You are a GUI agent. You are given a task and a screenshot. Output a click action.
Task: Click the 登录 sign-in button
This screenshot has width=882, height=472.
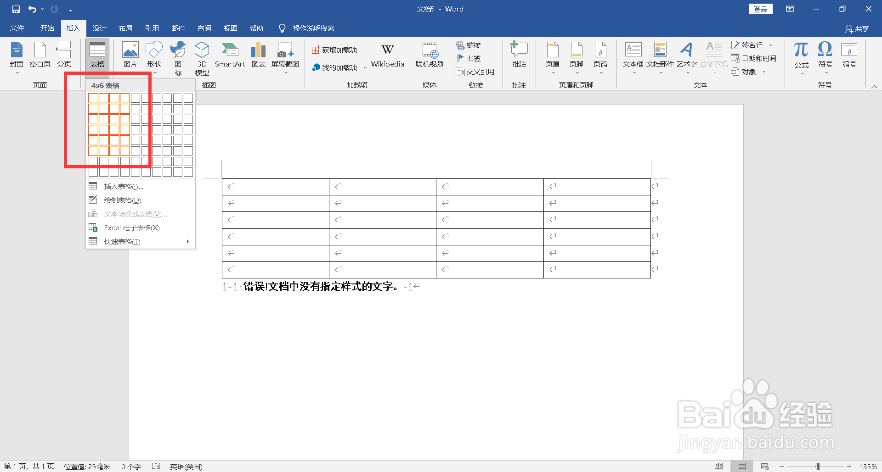tap(760, 9)
